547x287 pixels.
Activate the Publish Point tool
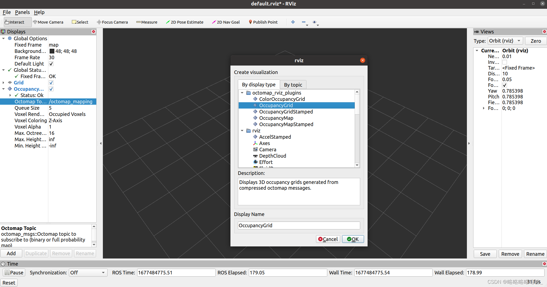pos(263,22)
